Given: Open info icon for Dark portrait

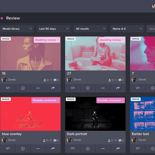Looking at the screenshot, I should point(88,148).
